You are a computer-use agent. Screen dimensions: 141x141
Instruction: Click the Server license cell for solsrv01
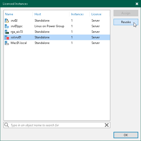coord(96,37)
